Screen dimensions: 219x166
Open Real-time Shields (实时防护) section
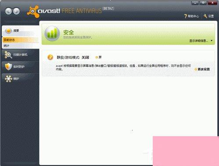click(20, 67)
